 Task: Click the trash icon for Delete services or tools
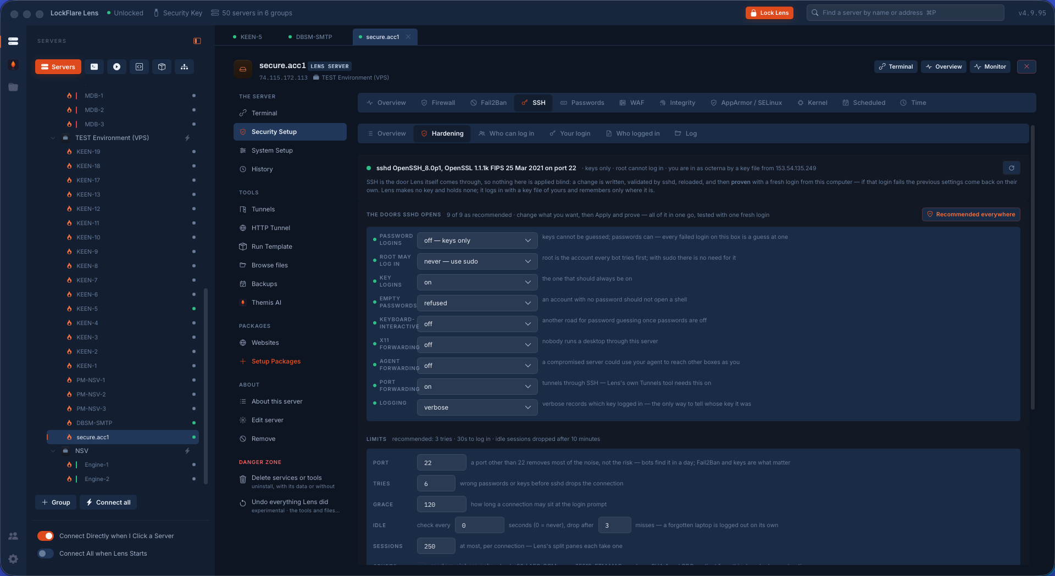pos(243,479)
